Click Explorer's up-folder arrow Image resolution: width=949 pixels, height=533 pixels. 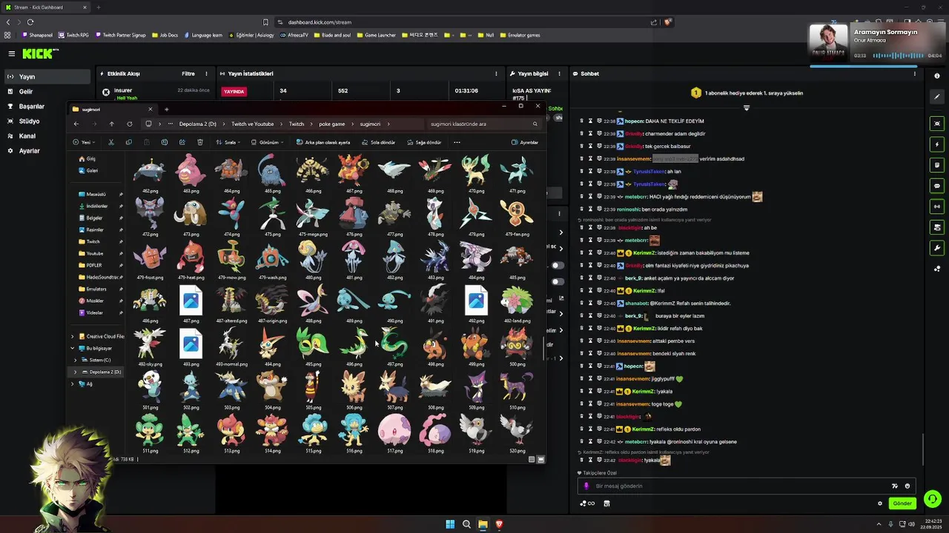[x=111, y=124]
